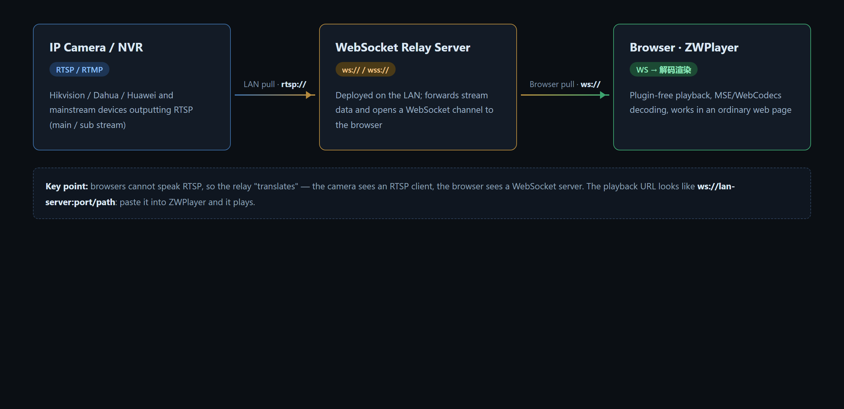This screenshot has height=409, width=844.
Task: Click the 'Browser pull · ws://' arrow label
Action: pyautogui.click(x=565, y=84)
